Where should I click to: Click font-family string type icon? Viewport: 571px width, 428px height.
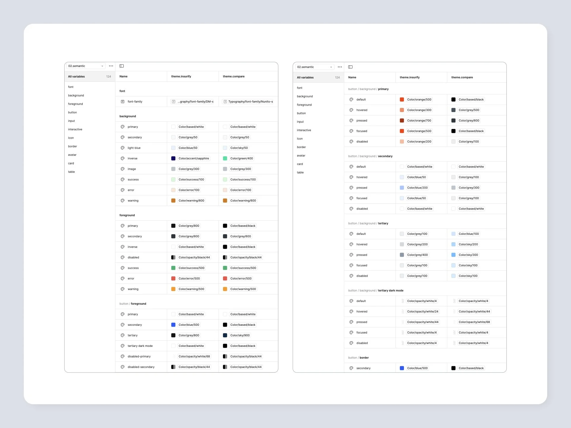[123, 102]
